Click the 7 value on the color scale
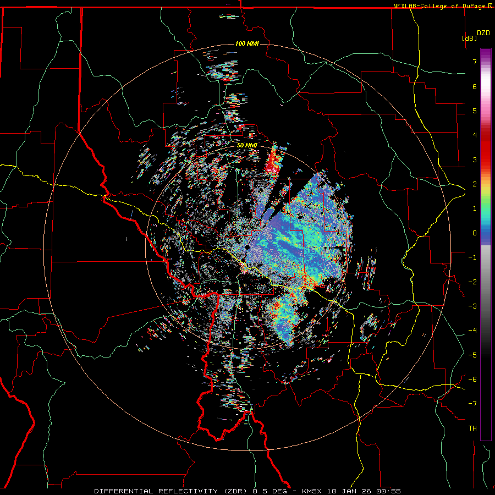Image resolution: width=495 pixels, height=495 pixels. click(x=475, y=62)
